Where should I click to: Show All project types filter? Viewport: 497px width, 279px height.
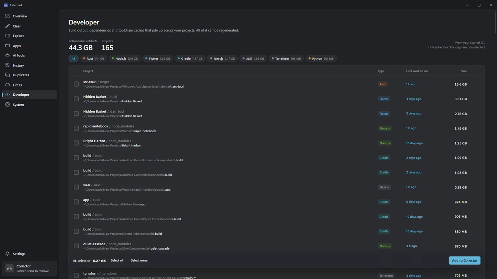click(x=73, y=59)
